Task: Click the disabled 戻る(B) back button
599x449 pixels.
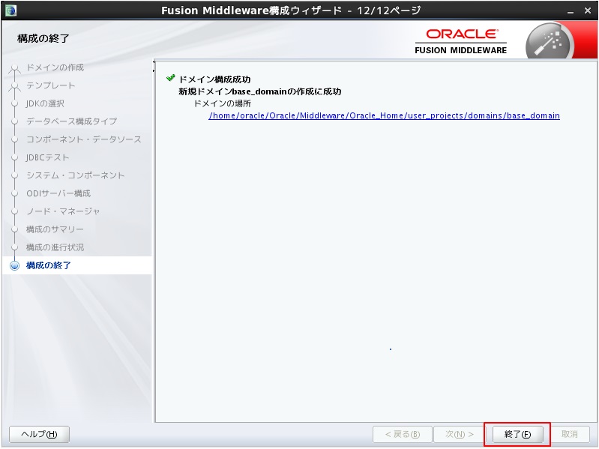Action: pyautogui.click(x=403, y=434)
